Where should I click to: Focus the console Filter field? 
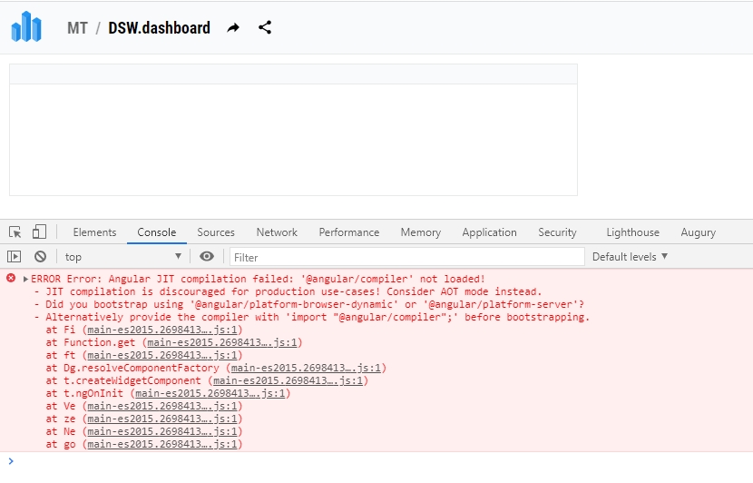coord(406,257)
